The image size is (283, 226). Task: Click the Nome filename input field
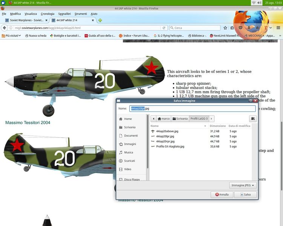point(192,108)
